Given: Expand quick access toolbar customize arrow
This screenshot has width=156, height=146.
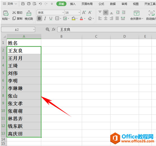Looking at the screenshot, I should point(52,4).
